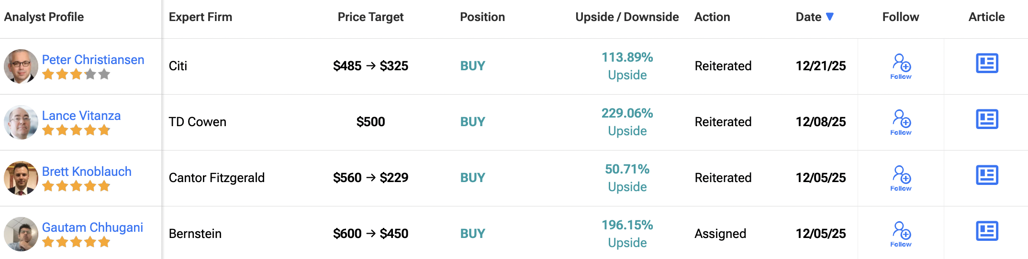Click Gautam Chhugani's profile photo
The image size is (1028, 259).
click(21, 234)
